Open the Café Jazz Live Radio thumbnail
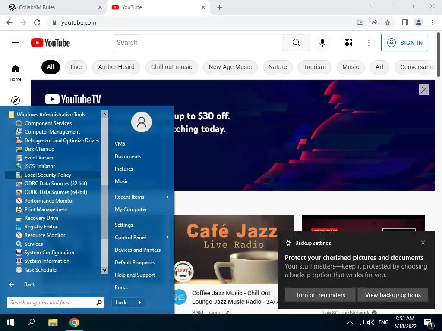Image resolution: width=442 pixels, height=331 pixels. 234,250
